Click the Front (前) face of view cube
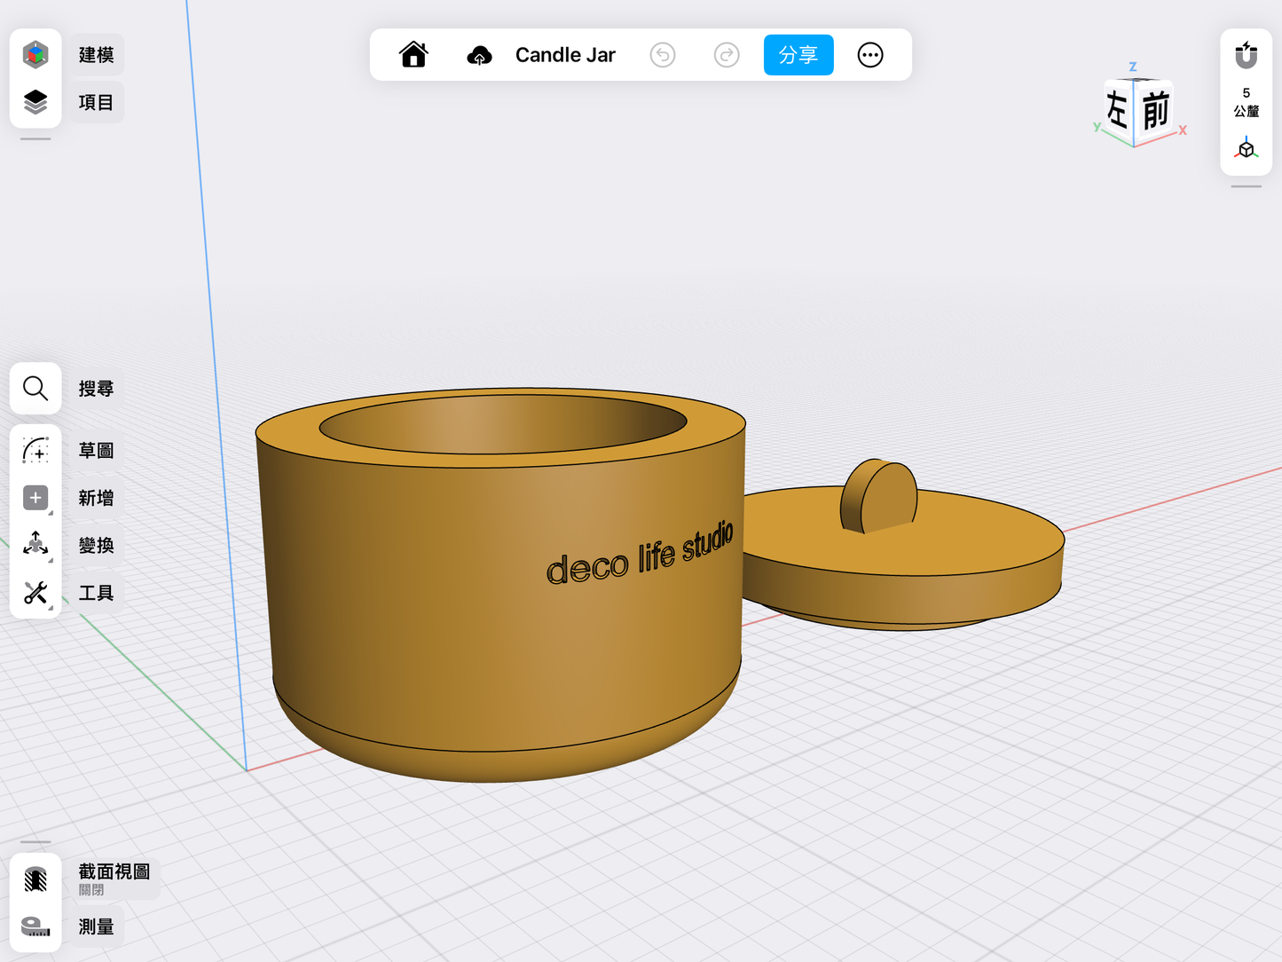 pyautogui.click(x=1155, y=111)
